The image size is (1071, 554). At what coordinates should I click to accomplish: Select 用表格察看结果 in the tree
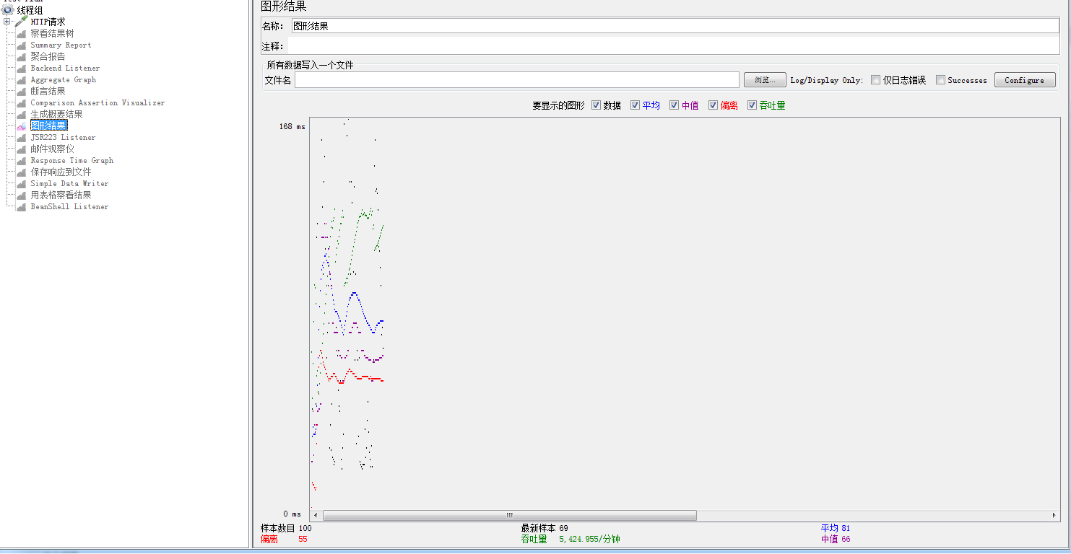pyautogui.click(x=61, y=195)
